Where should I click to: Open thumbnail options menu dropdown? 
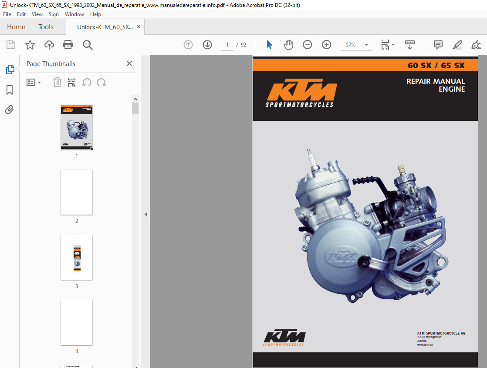(x=34, y=83)
